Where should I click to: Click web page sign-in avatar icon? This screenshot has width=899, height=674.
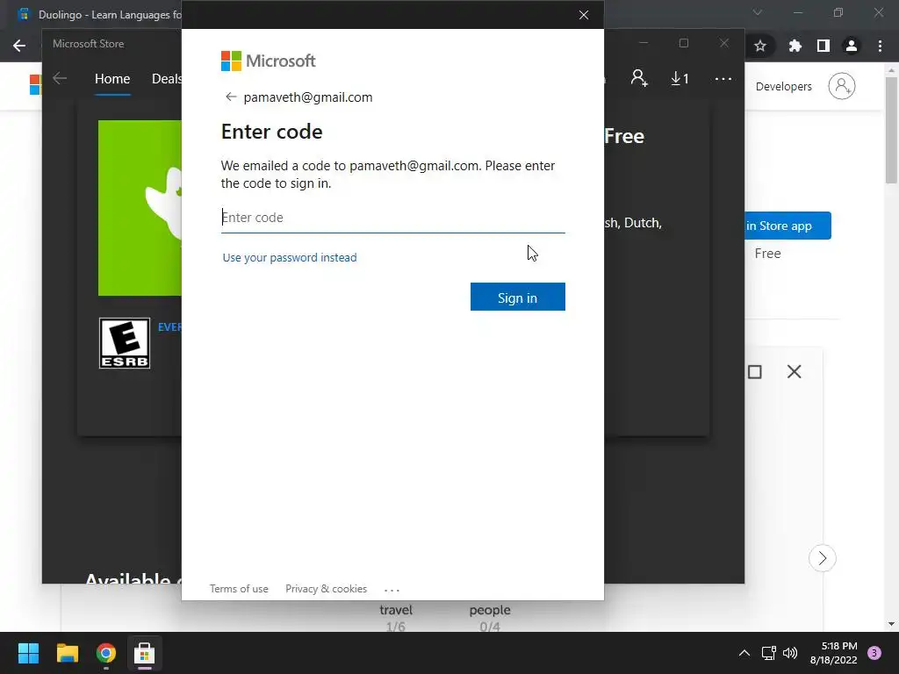point(842,86)
